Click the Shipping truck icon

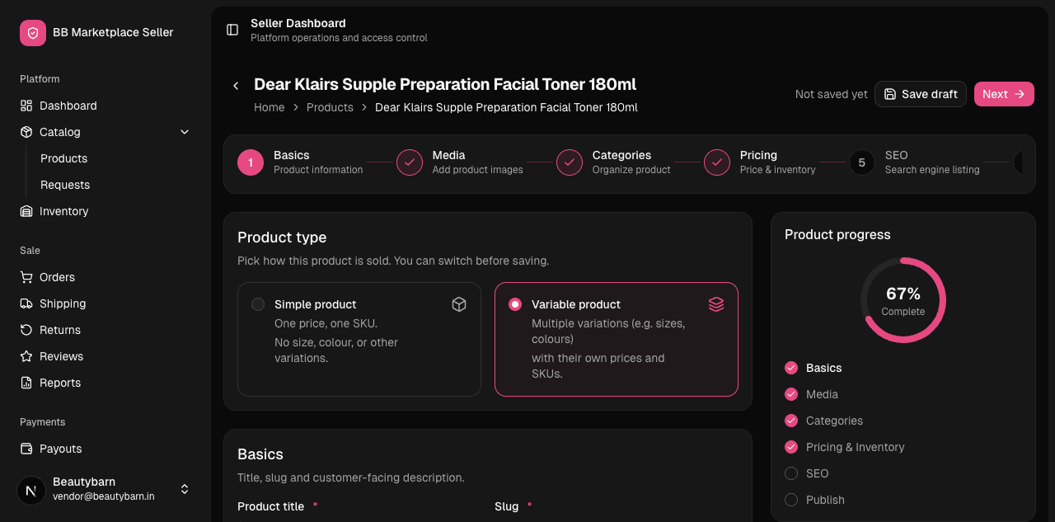tap(26, 303)
